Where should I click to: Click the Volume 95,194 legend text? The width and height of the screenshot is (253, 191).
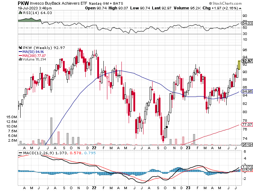(34, 59)
